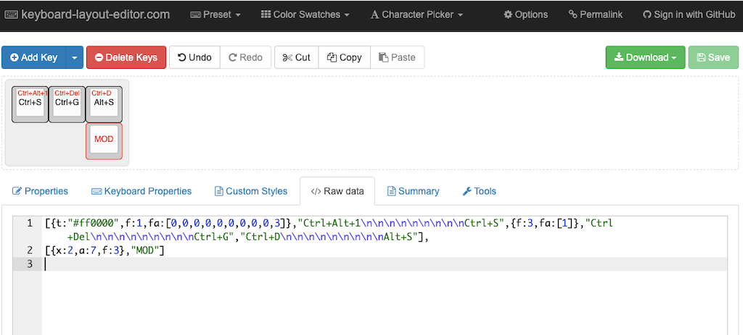This screenshot has height=335, width=743.
Task: Click the GitHub icon in the navbar
Action: pos(646,14)
